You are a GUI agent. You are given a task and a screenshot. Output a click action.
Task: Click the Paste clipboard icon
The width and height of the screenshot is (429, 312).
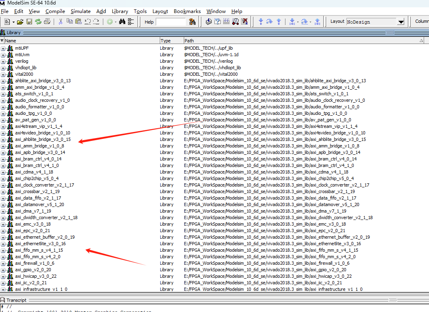[78, 22]
